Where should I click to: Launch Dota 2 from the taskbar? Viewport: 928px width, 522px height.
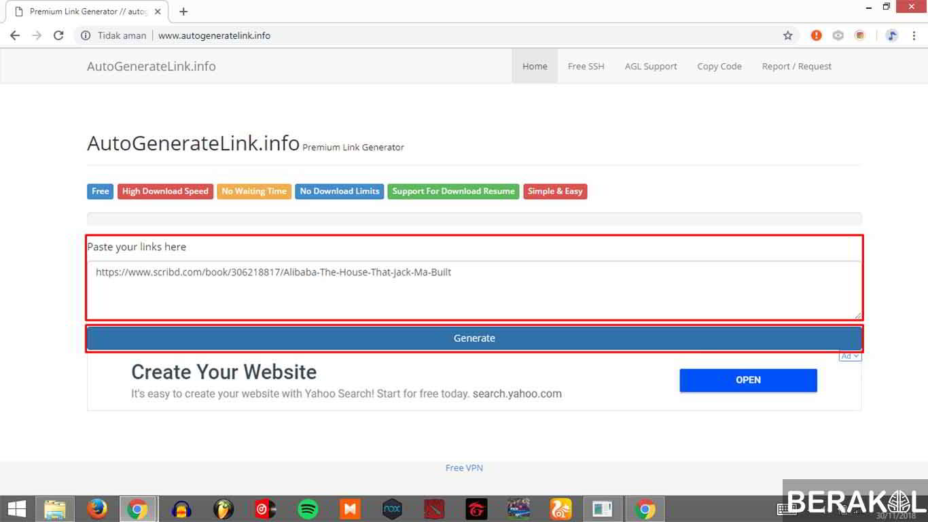click(434, 508)
